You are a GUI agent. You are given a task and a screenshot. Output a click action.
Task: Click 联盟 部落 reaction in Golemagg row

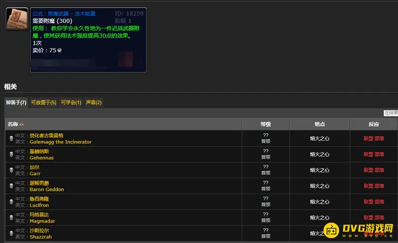point(374,139)
